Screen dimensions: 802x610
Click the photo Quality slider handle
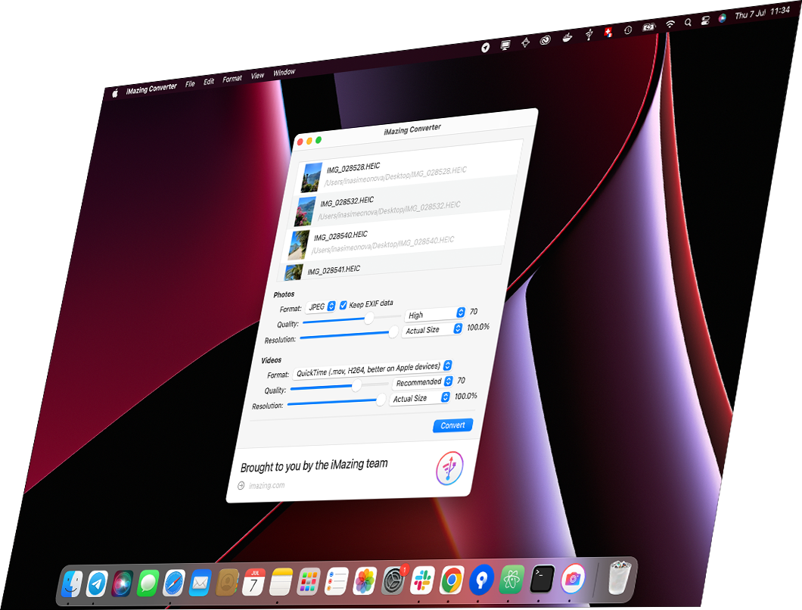click(368, 318)
